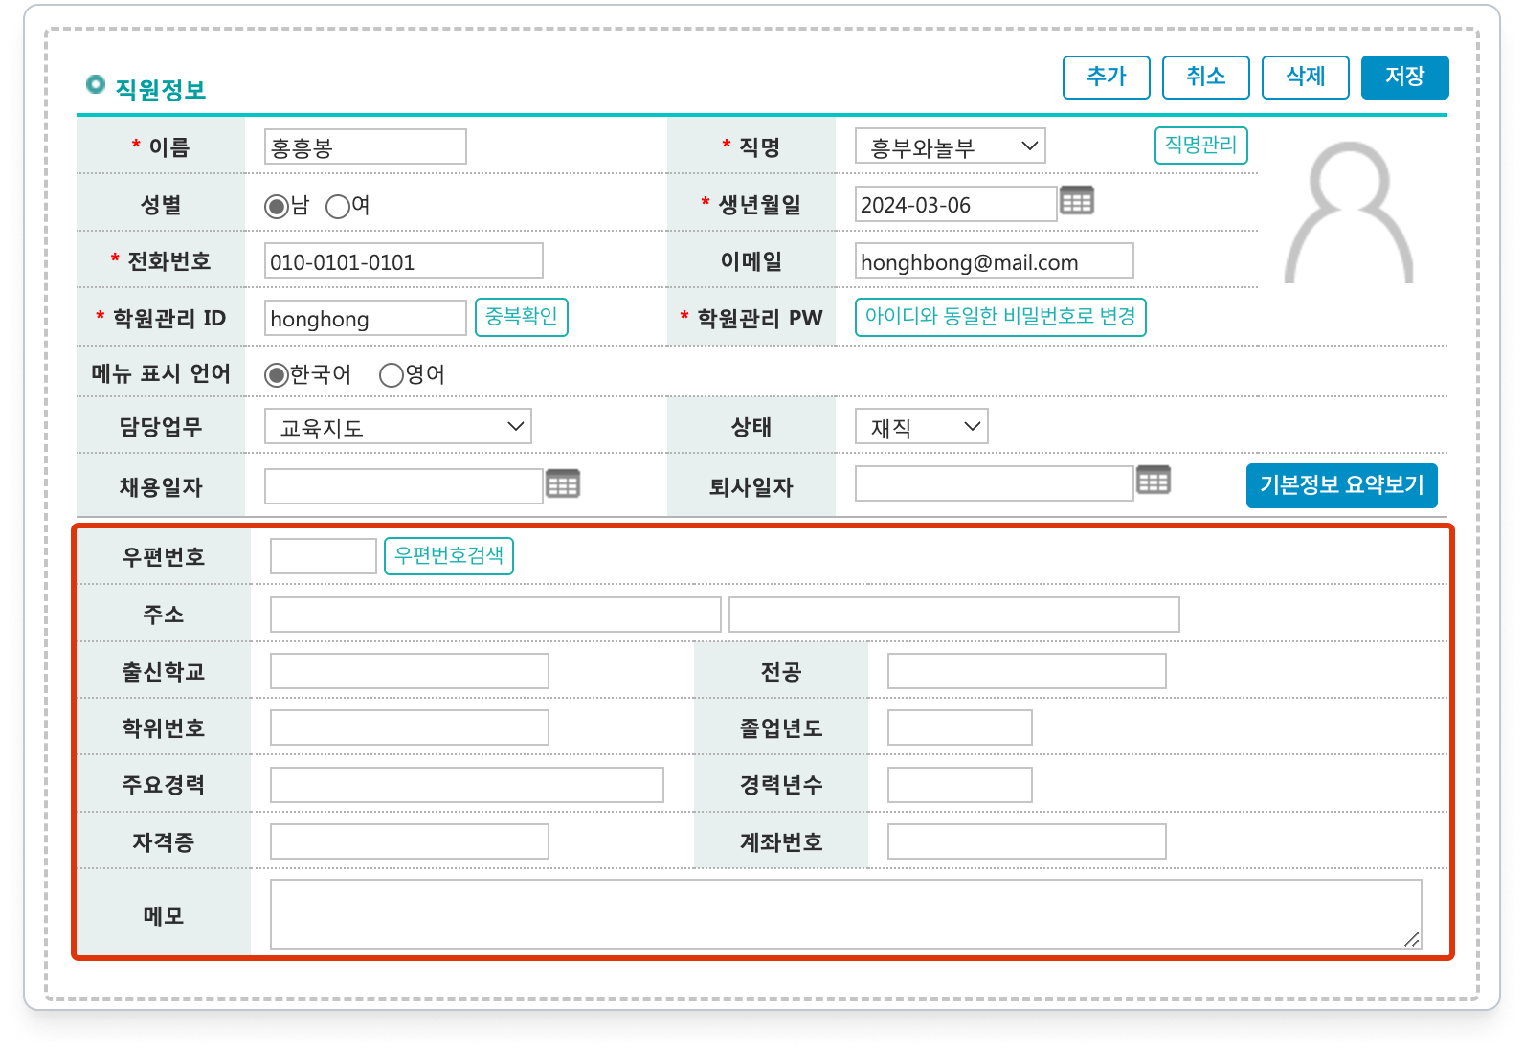Check ID duplication with 중복확인
This screenshot has width=1524, height=1053.
[522, 317]
